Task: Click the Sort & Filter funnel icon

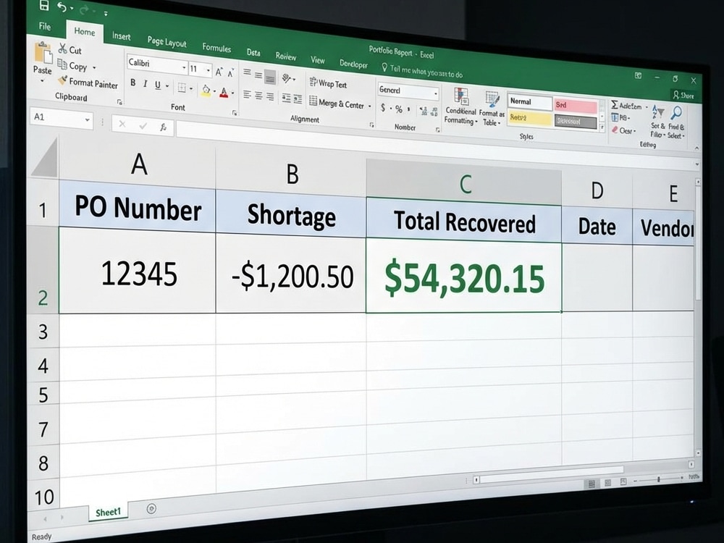Action: click(659, 113)
